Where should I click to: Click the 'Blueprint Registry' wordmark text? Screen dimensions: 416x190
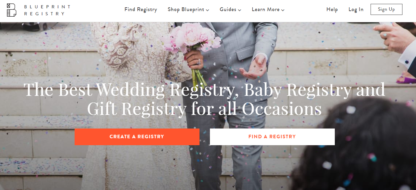(x=47, y=10)
